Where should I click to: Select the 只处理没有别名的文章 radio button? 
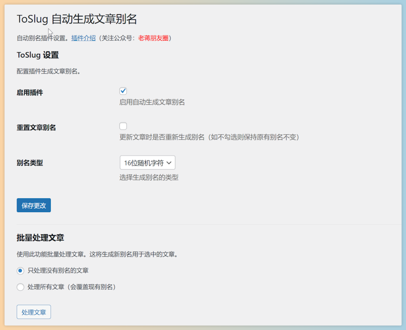[20, 271]
